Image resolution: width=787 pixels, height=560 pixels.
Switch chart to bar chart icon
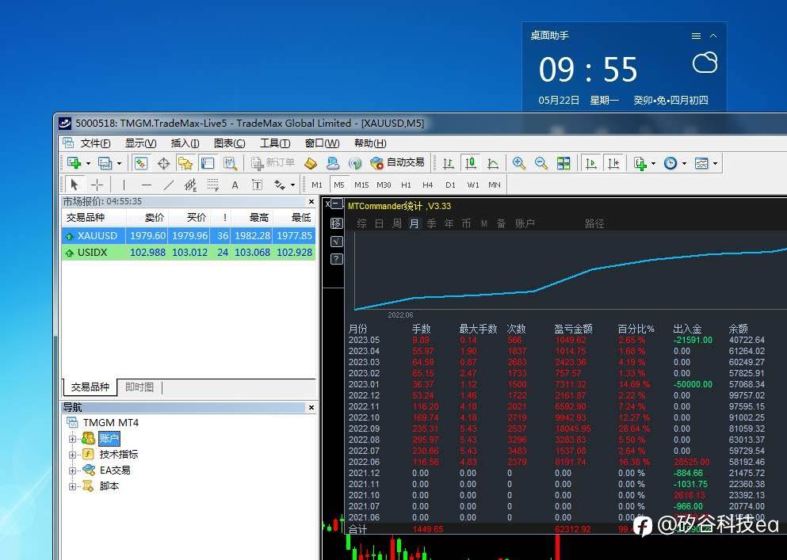[449, 163]
